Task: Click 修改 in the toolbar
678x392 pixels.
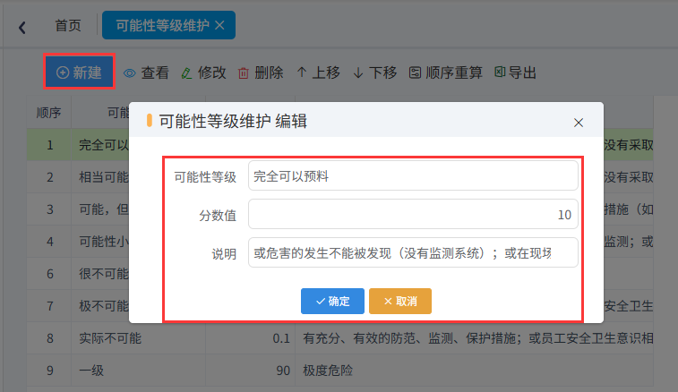Action: (212, 72)
